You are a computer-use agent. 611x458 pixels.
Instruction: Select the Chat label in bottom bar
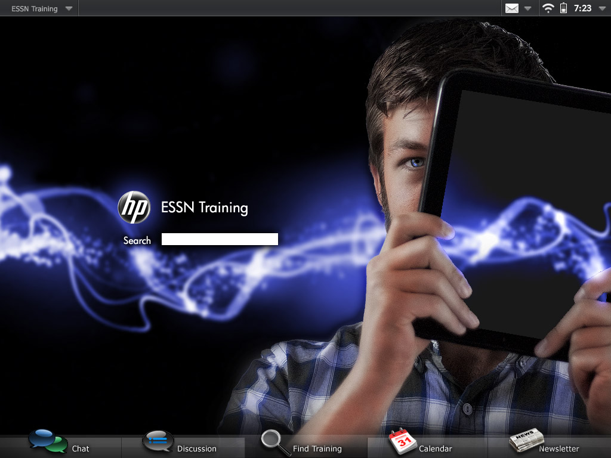point(81,448)
